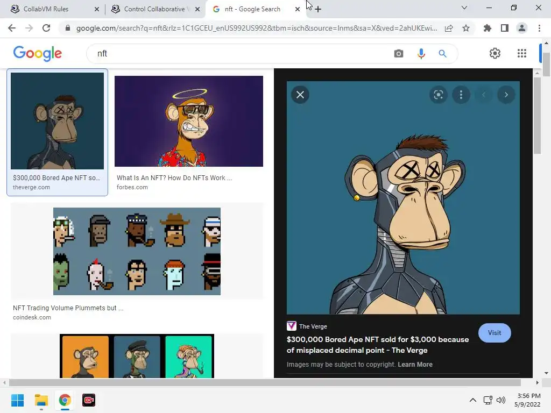Close the Control Collaborative tab
The image size is (551, 413).
197,9
